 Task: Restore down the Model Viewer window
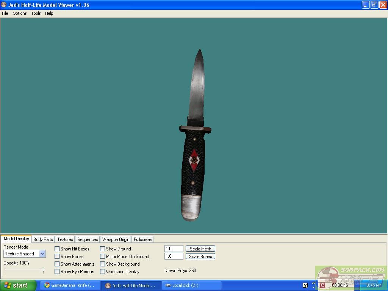point(374,5)
